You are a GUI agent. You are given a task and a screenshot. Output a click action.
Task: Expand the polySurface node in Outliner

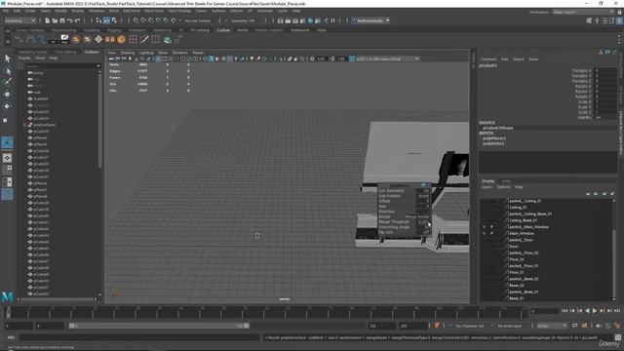tap(24, 125)
